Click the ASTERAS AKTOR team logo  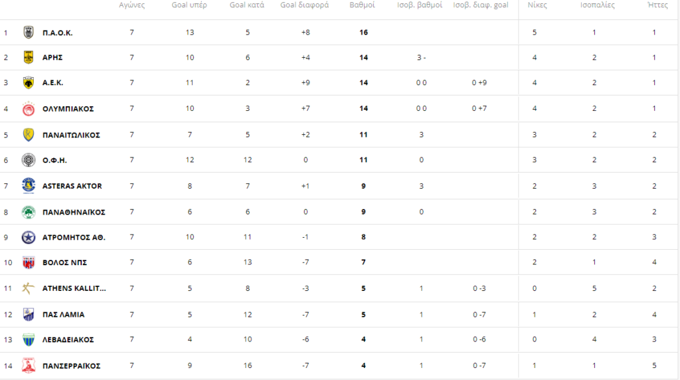point(29,185)
